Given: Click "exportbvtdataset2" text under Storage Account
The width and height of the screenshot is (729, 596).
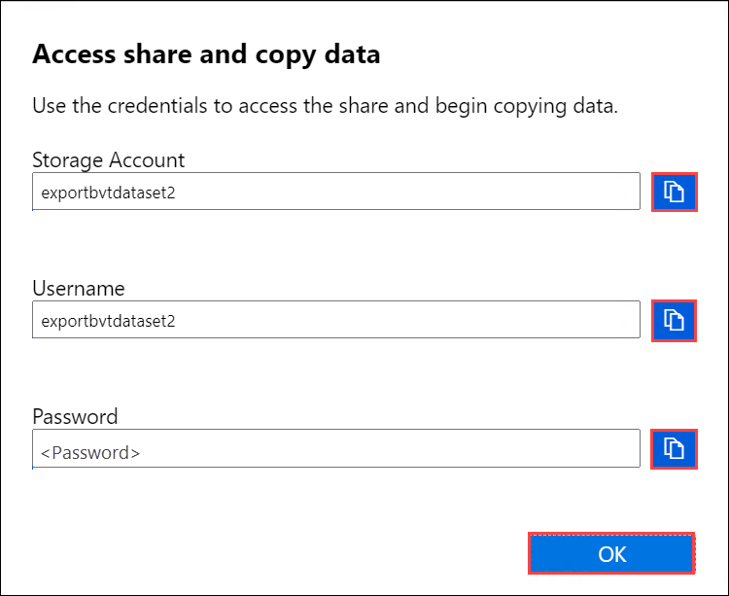Looking at the screenshot, I should (108, 193).
